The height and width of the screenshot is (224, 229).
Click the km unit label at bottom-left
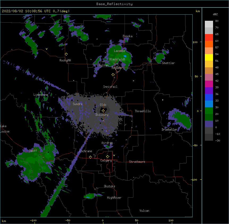4,221
